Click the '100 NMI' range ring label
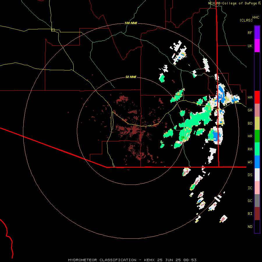 (131, 23)
